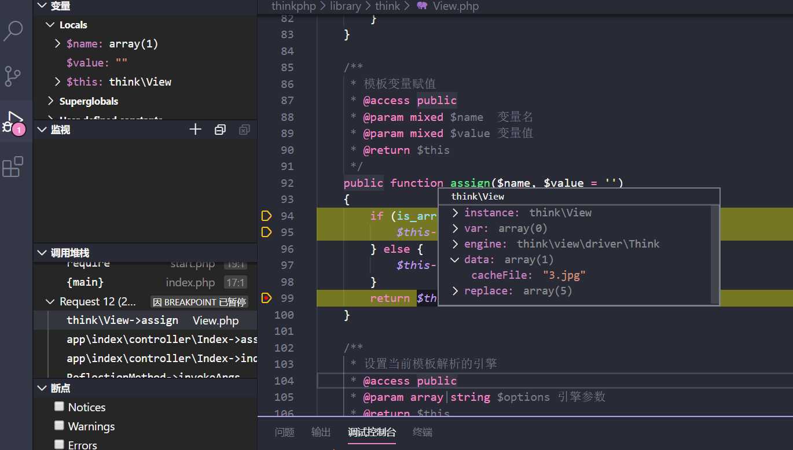Select the $value variable row
This screenshot has width=793, height=450.
click(x=145, y=62)
